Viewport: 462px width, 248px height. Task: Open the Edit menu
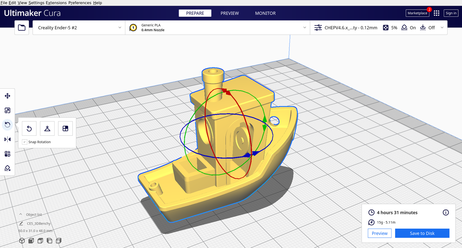point(12,3)
